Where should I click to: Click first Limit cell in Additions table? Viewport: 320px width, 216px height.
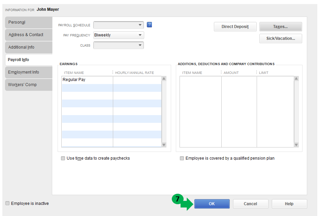[275, 80]
